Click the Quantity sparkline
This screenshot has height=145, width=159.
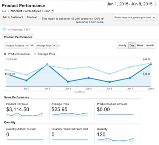tap(116, 139)
